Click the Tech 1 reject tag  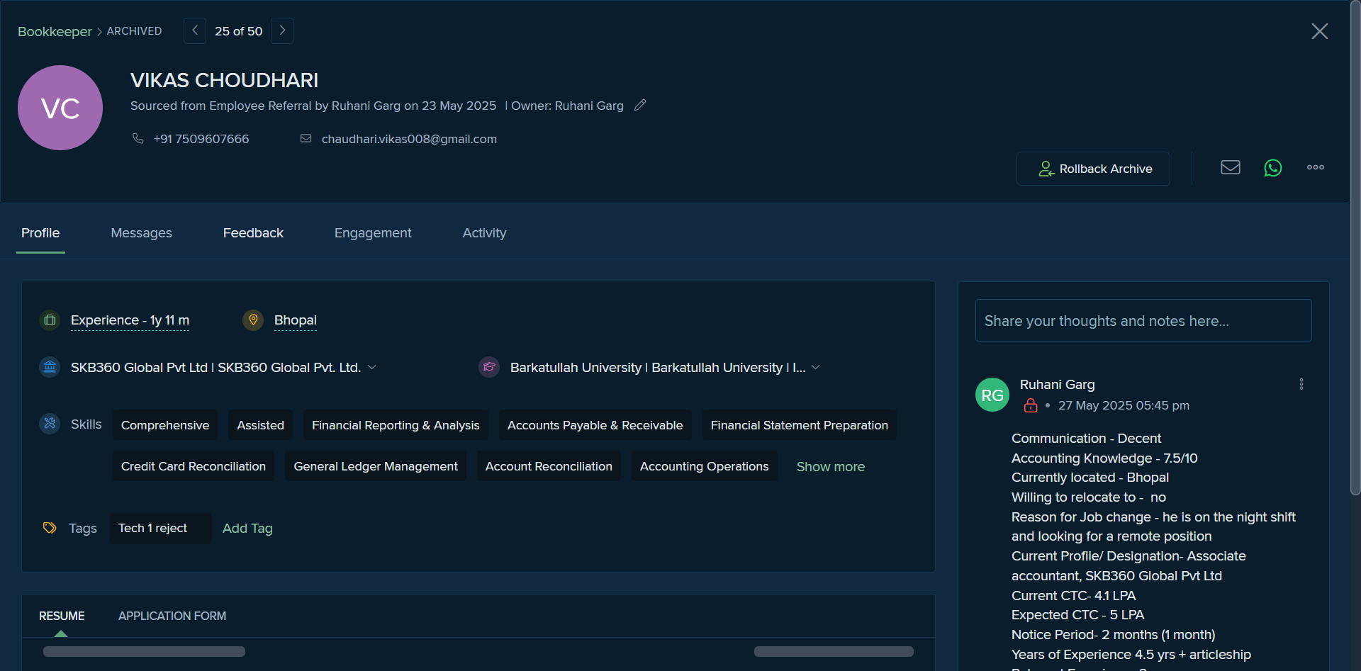click(x=161, y=529)
